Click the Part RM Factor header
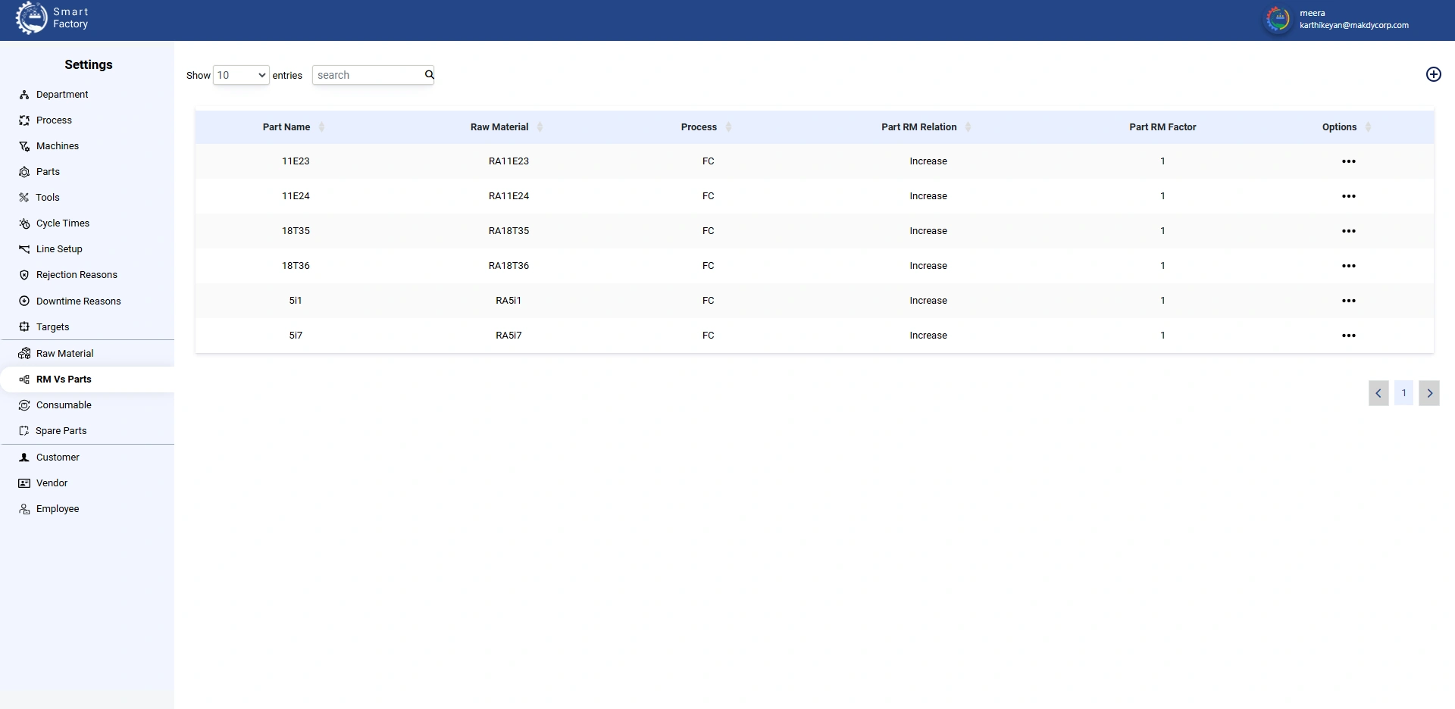The width and height of the screenshot is (1455, 709). (1162, 127)
